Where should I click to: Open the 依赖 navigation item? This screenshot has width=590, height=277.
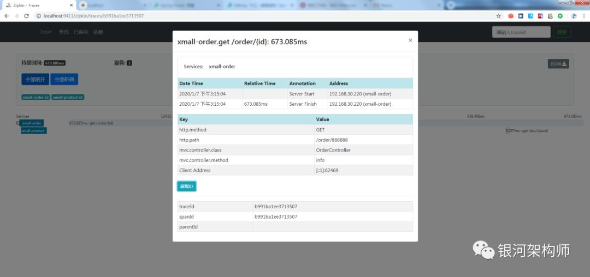[98, 32]
